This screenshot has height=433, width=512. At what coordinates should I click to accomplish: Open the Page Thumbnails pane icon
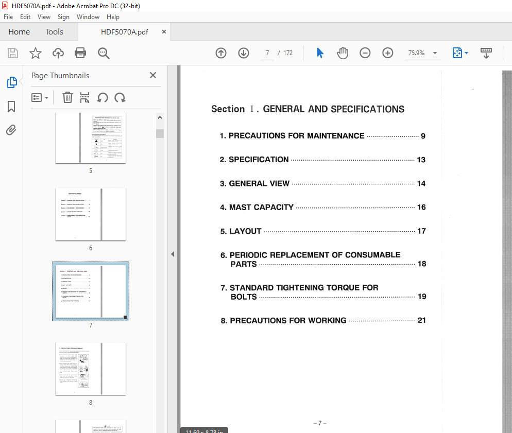(12, 82)
